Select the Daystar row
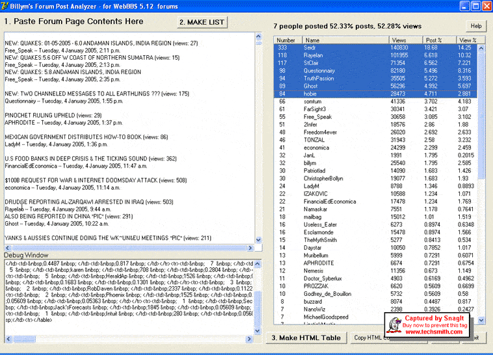This screenshot has height=355, width=493. click(x=375, y=248)
